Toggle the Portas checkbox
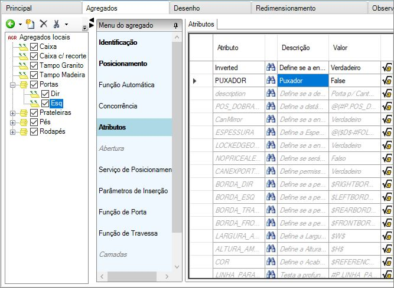 click(34, 84)
